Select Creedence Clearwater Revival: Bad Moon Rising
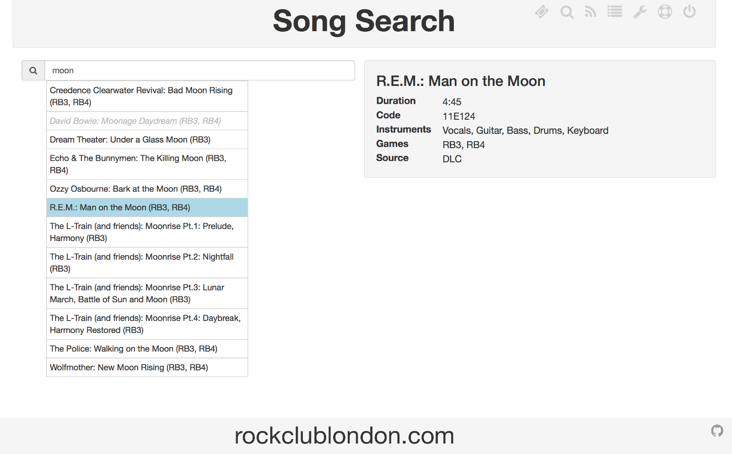 click(x=147, y=96)
